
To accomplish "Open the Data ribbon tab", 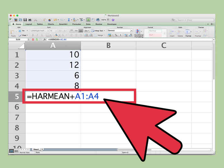I will pyautogui.click(x=88, y=24).
